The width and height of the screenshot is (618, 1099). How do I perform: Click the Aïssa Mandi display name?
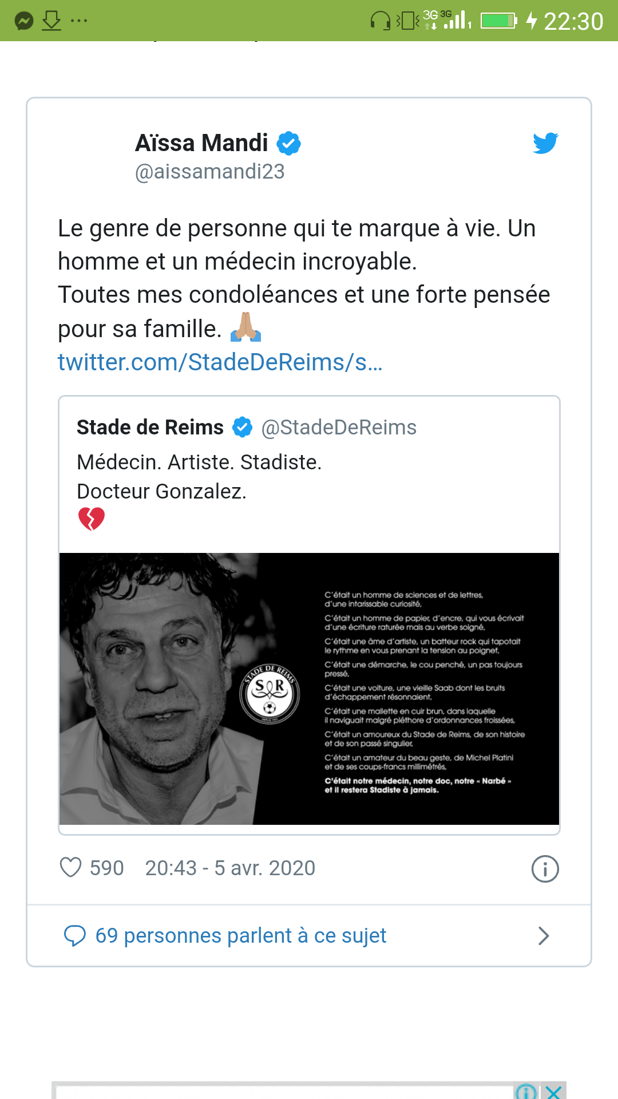[201, 143]
